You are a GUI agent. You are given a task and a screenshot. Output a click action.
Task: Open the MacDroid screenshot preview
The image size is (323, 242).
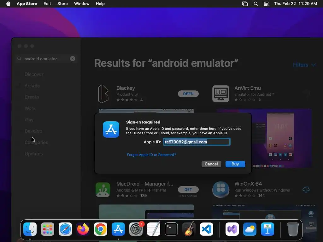click(x=146, y=212)
